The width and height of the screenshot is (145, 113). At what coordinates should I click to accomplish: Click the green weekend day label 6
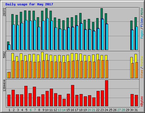point(31,110)
